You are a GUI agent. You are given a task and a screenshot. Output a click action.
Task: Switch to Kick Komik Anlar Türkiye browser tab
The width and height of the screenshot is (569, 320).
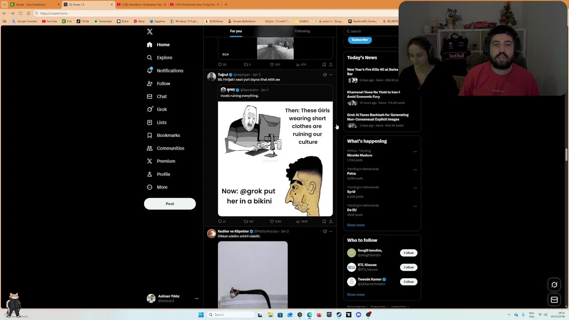click(x=195, y=4)
